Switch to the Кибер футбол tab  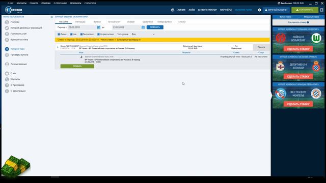[x=165, y=22]
